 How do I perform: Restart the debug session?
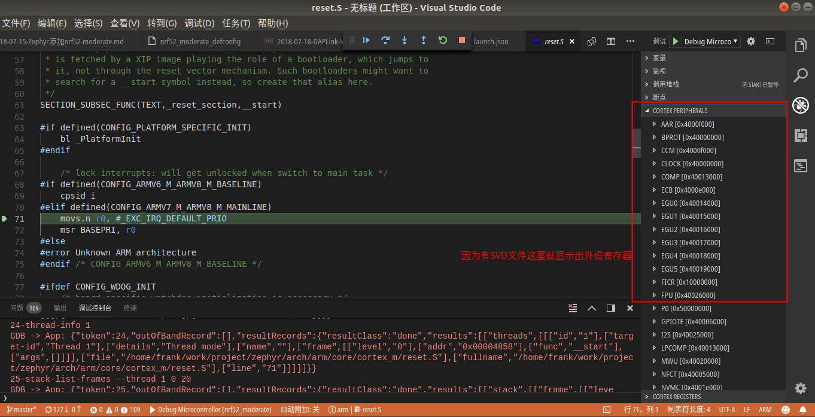(x=443, y=40)
